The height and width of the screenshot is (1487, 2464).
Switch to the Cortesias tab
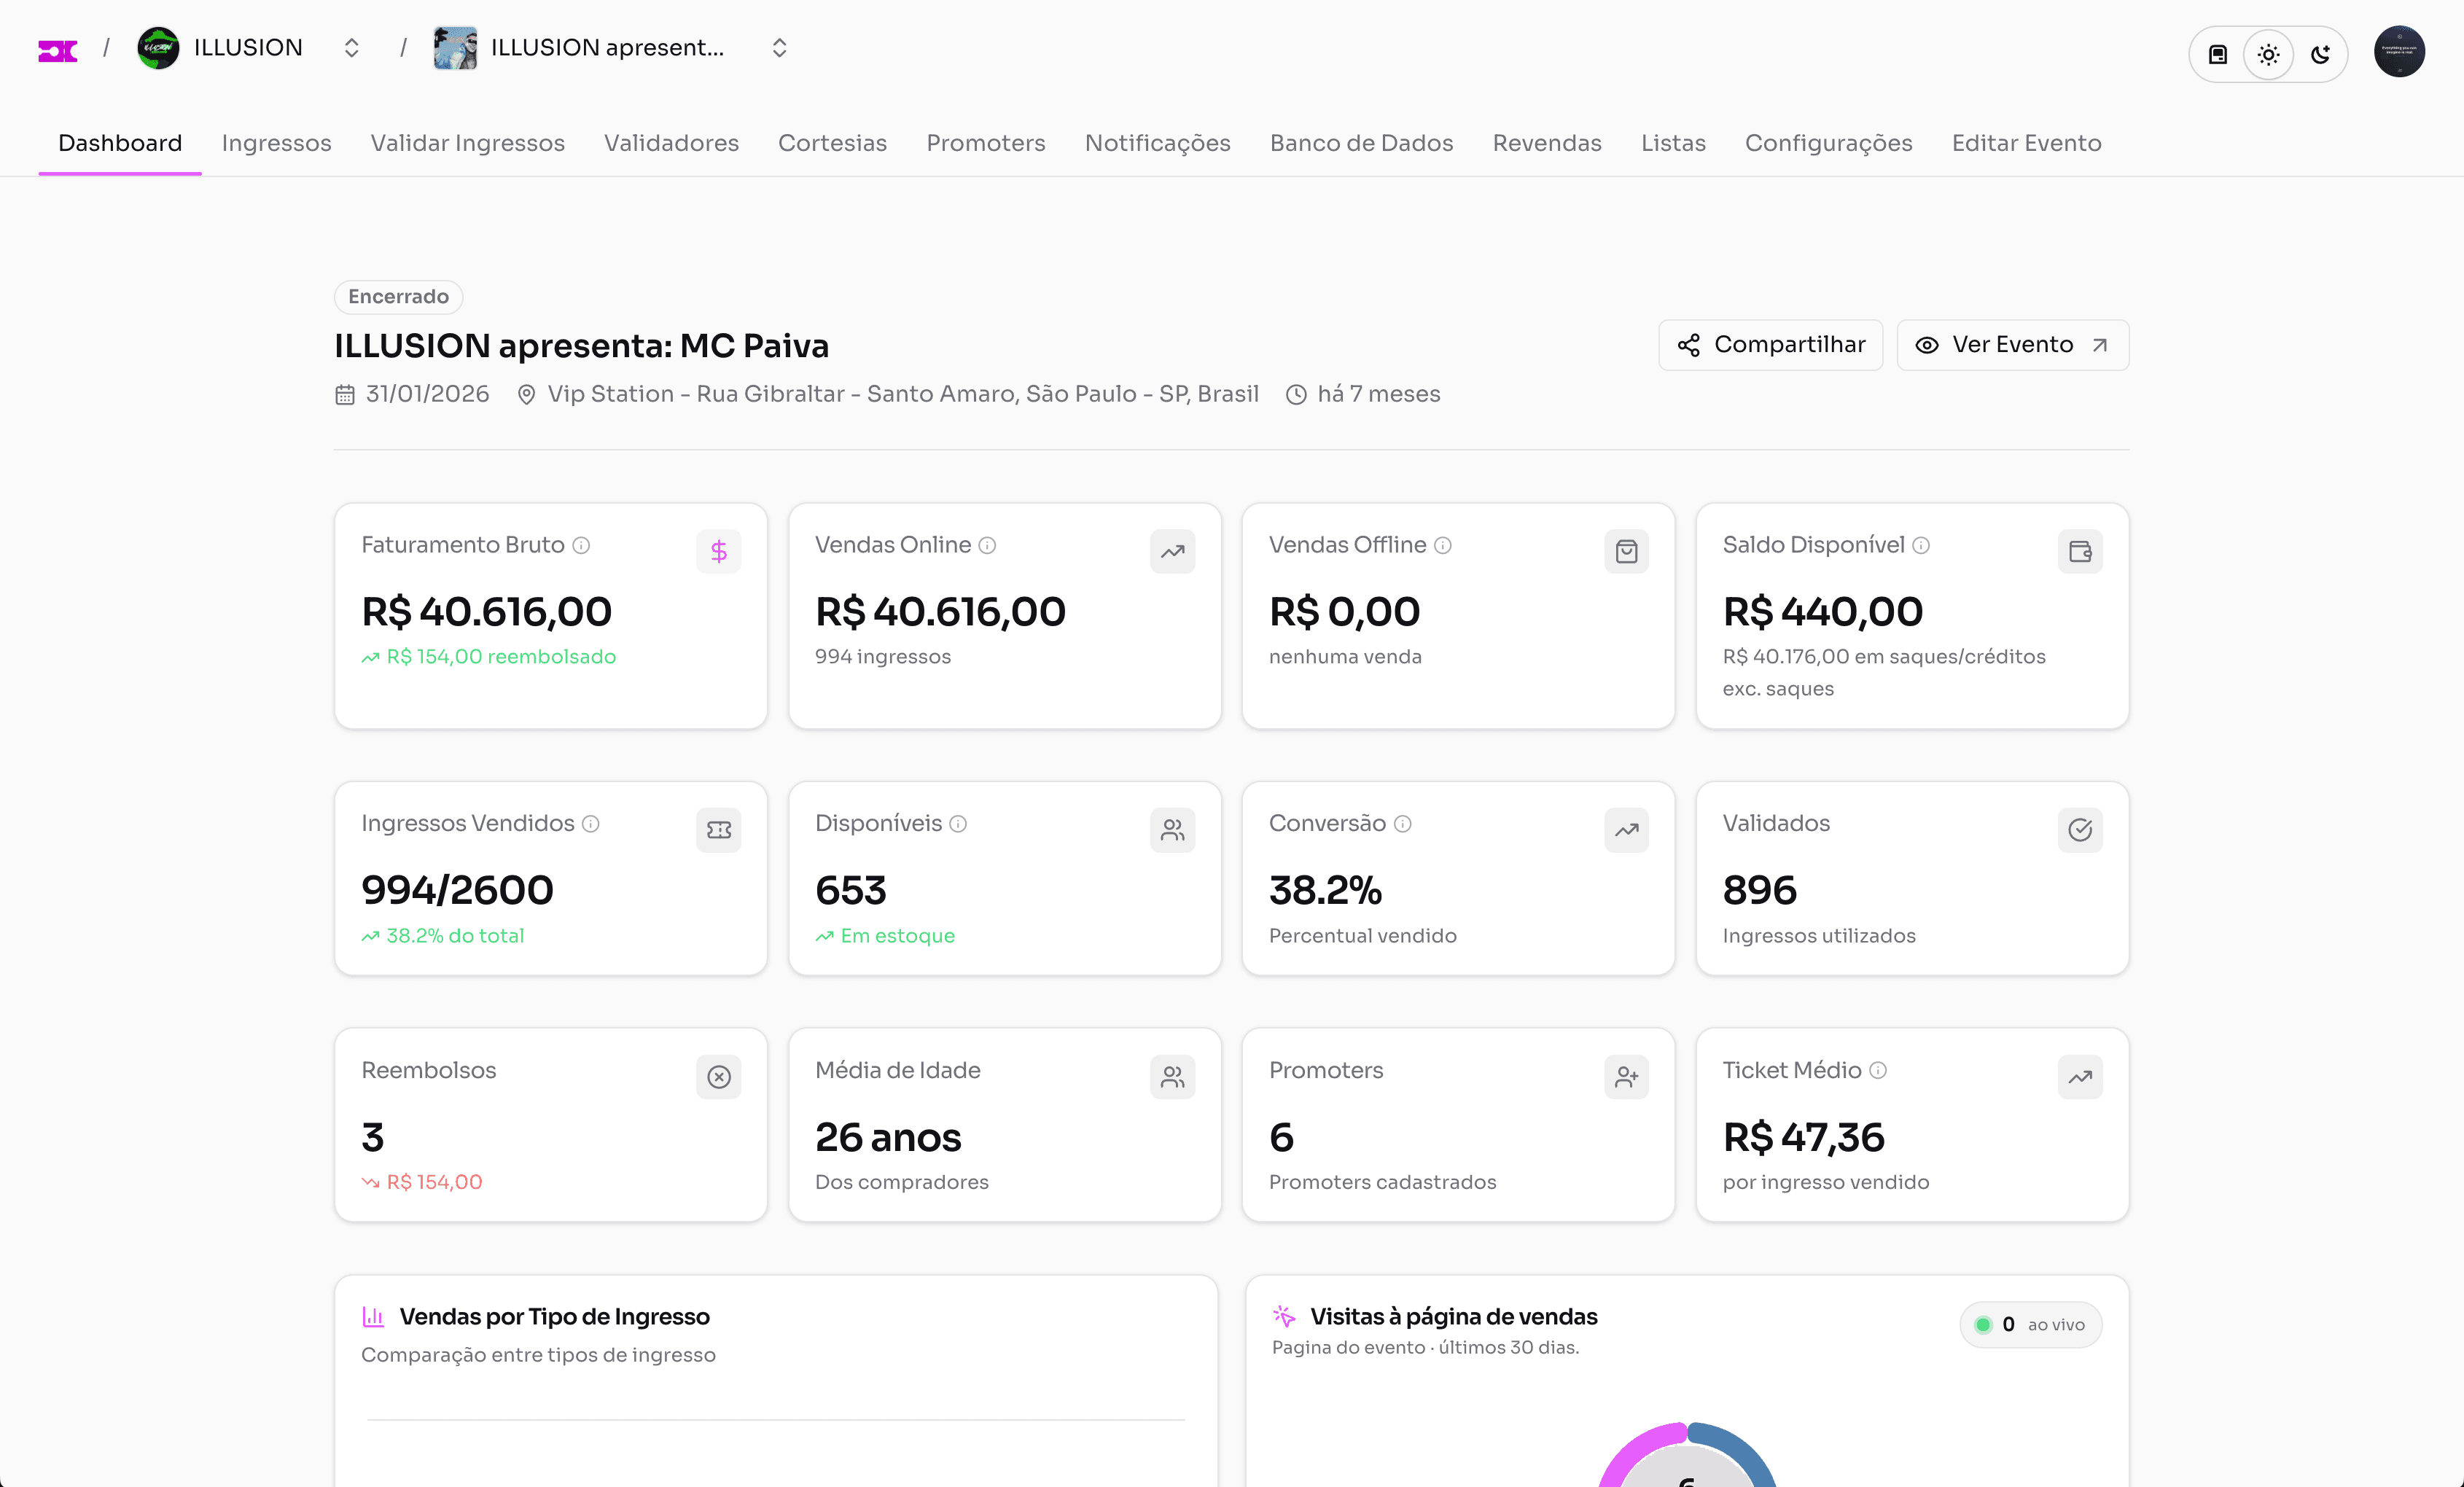[832, 143]
